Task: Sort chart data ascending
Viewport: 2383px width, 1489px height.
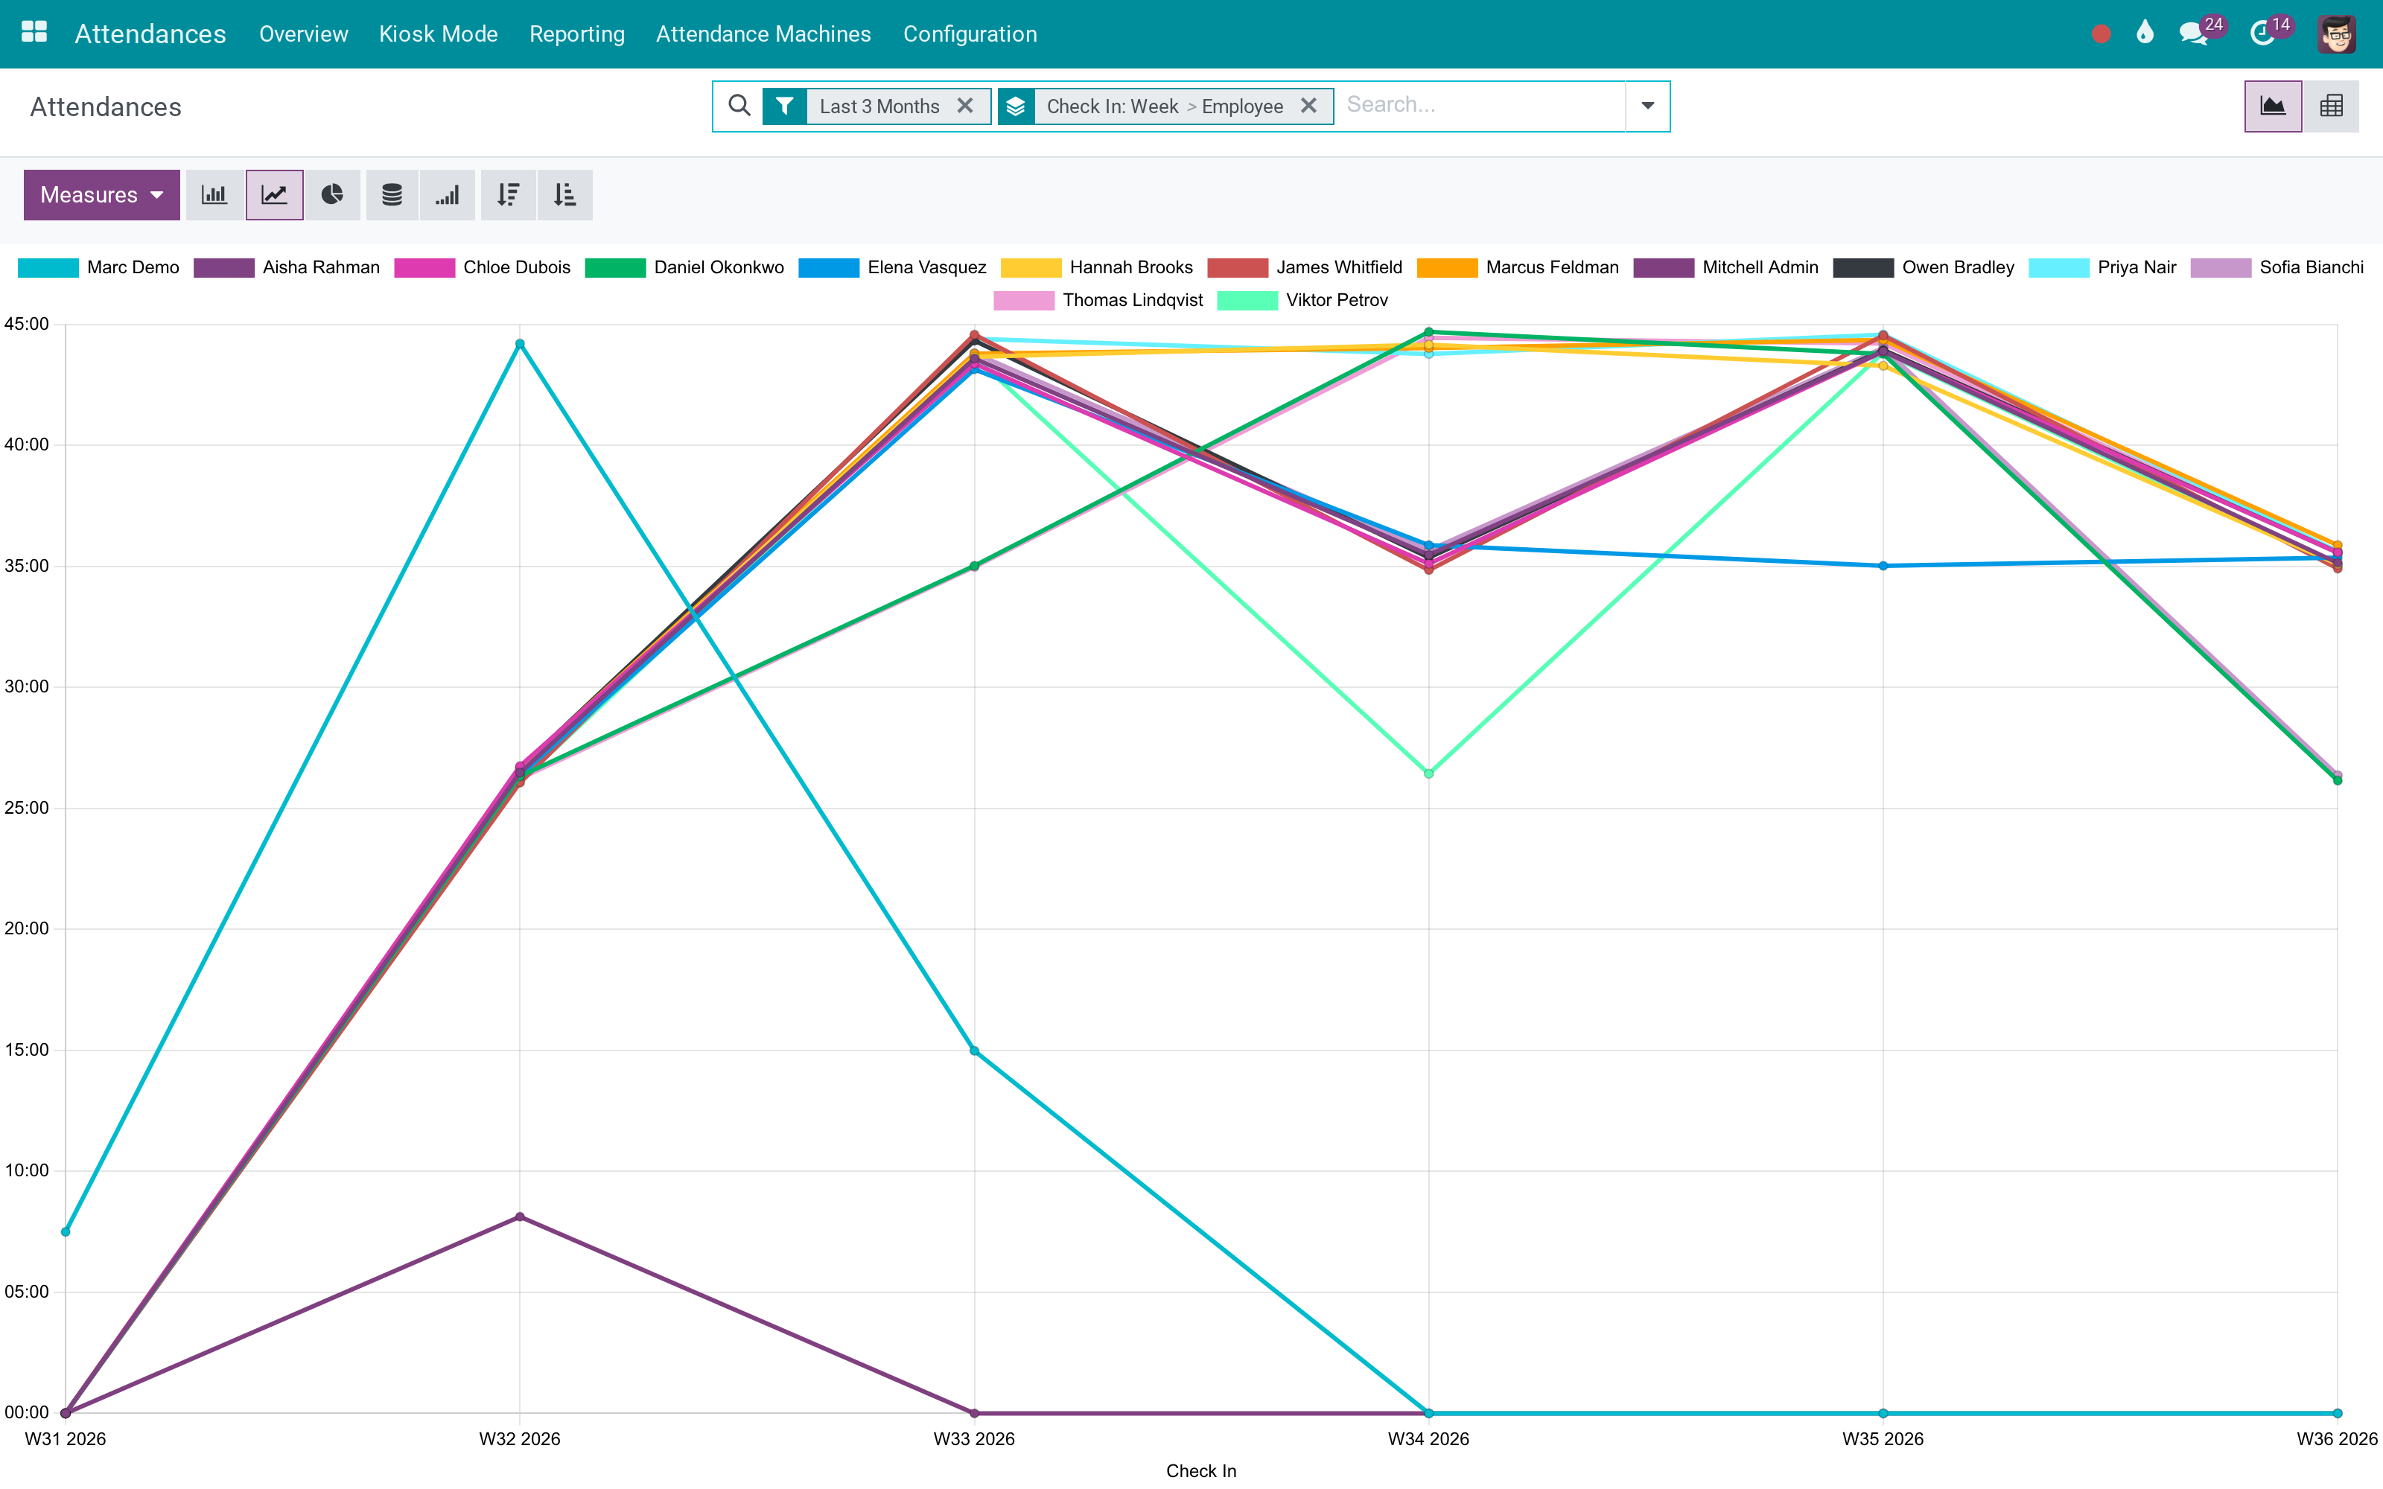Action: pyautogui.click(x=565, y=195)
